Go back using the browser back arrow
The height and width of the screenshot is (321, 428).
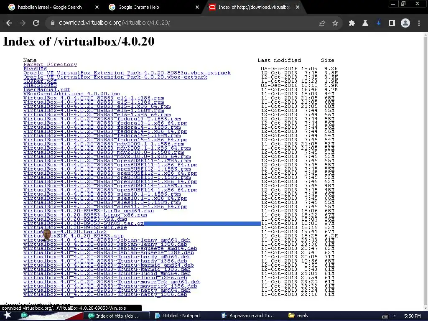pos(9,23)
